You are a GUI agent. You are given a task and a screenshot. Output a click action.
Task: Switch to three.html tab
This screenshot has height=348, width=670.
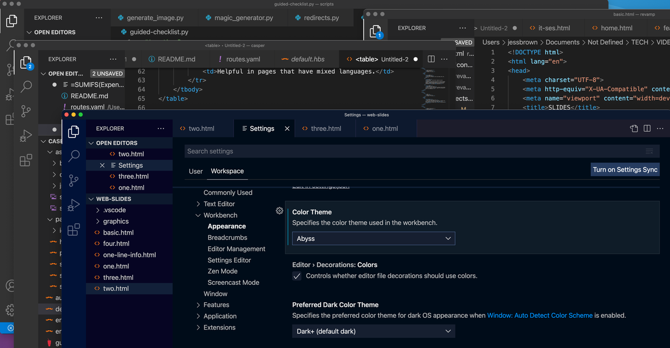[326, 128]
